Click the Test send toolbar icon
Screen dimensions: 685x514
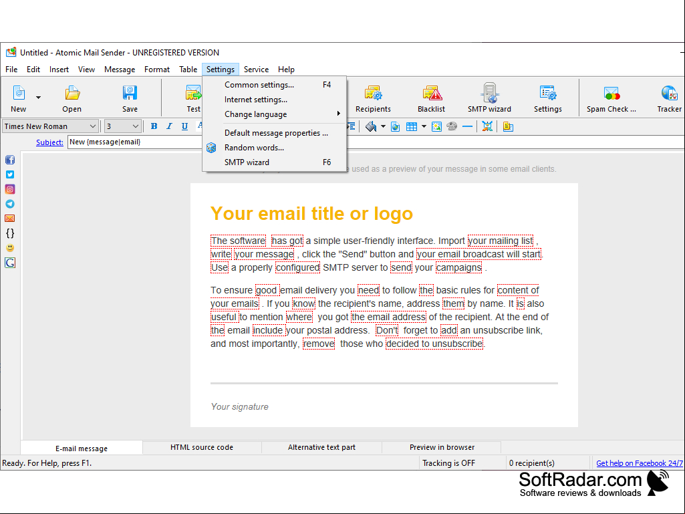pos(193,98)
